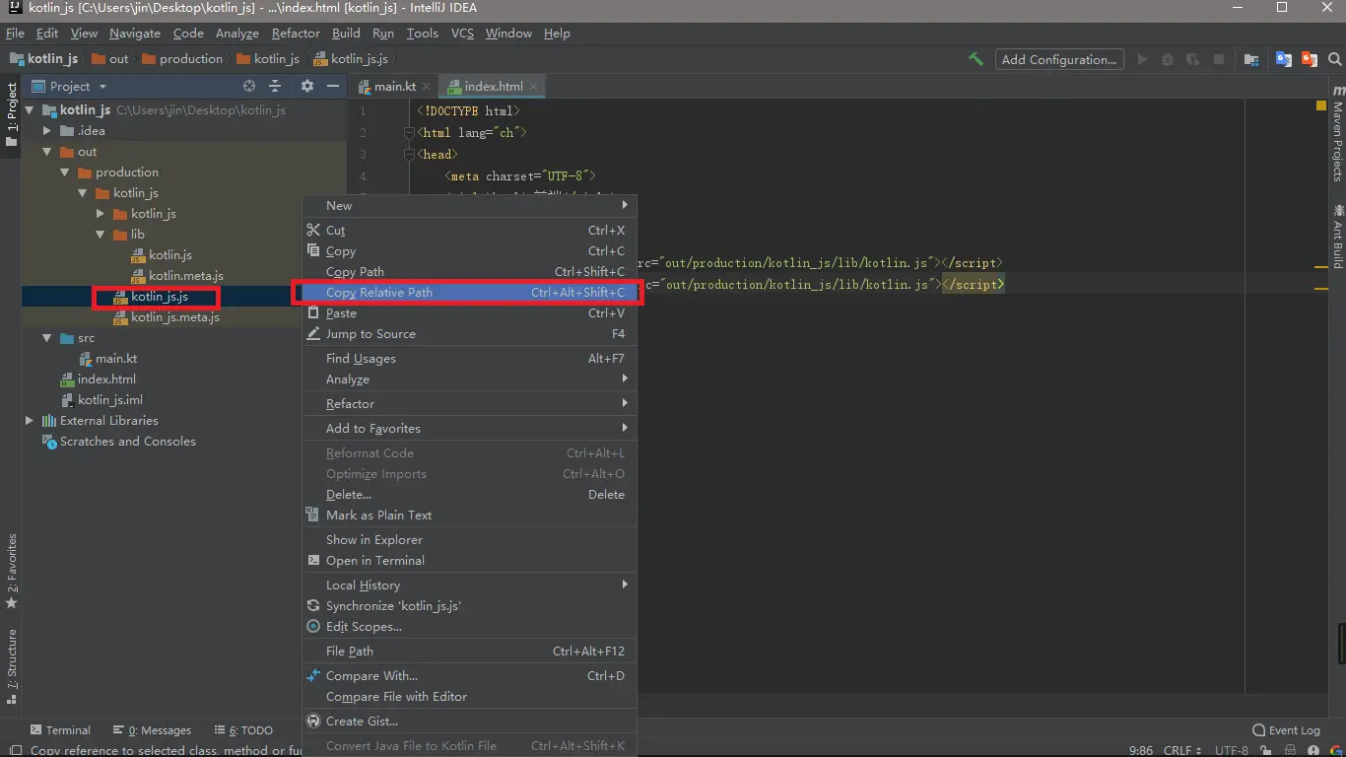This screenshot has width=1346, height=757.
Task: Click the blue Google Translate toolbar icon
Action: (x=1283, y=59)
